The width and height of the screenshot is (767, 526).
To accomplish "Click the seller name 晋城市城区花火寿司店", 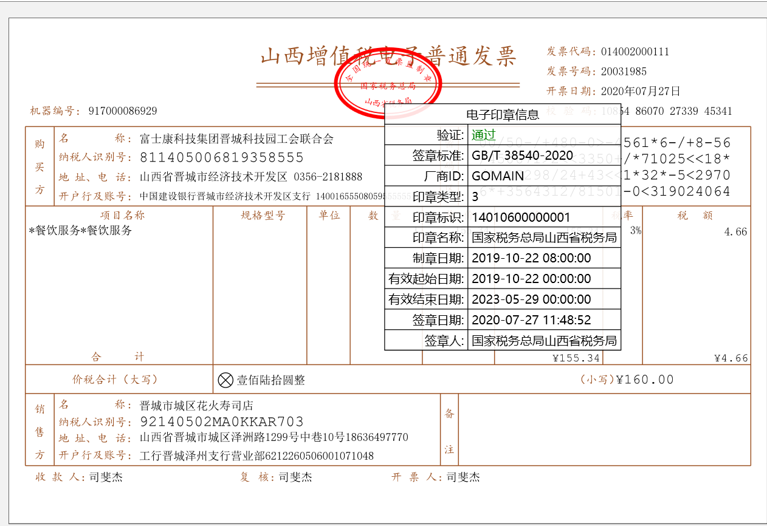I will pyautogui.click(x=196, y=406).
